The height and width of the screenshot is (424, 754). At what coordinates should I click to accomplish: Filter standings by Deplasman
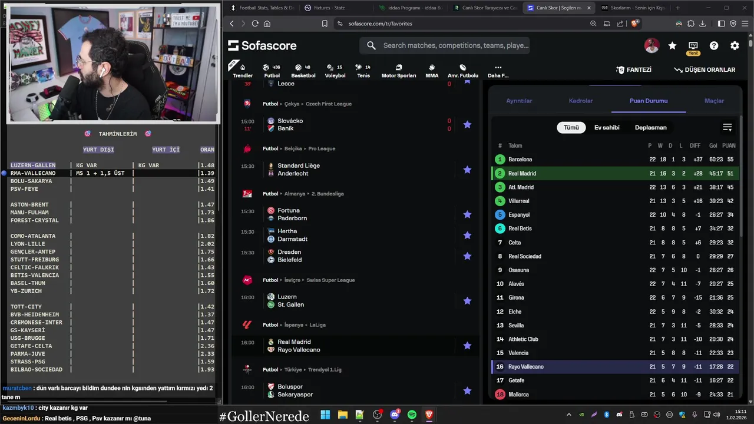tap(651, 127)
